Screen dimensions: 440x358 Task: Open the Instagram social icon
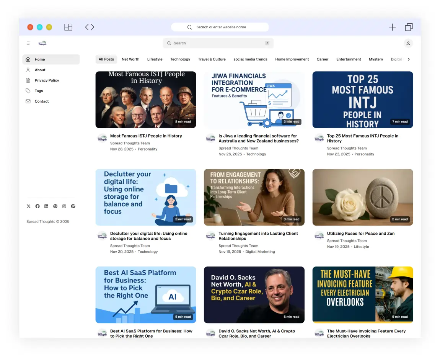coord(64,206)
